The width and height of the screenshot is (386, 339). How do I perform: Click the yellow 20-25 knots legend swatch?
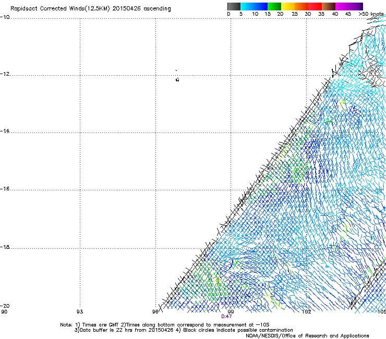coord(288,6)
